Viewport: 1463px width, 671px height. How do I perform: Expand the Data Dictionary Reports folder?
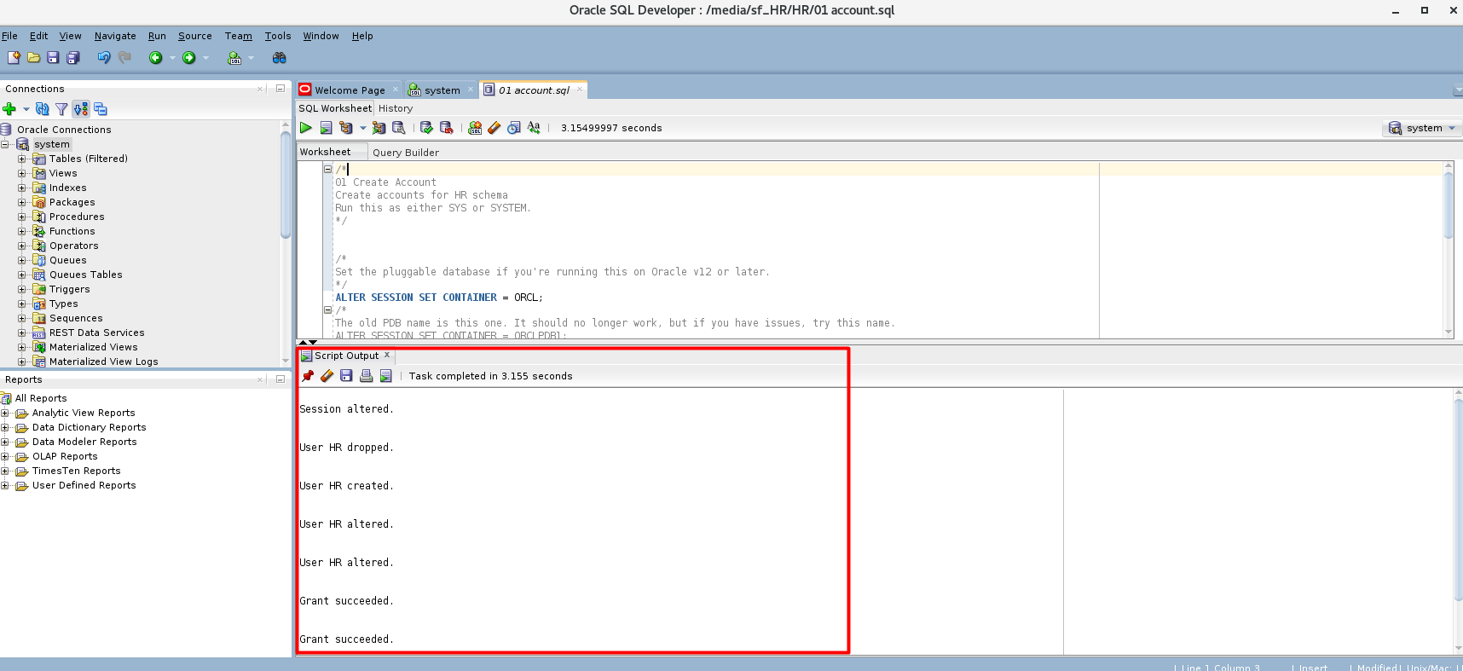pos(5,427)
